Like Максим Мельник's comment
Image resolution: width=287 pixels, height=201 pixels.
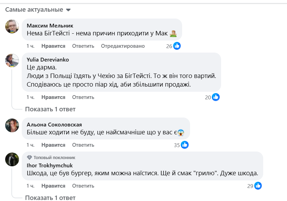click(x=53, y=46)
